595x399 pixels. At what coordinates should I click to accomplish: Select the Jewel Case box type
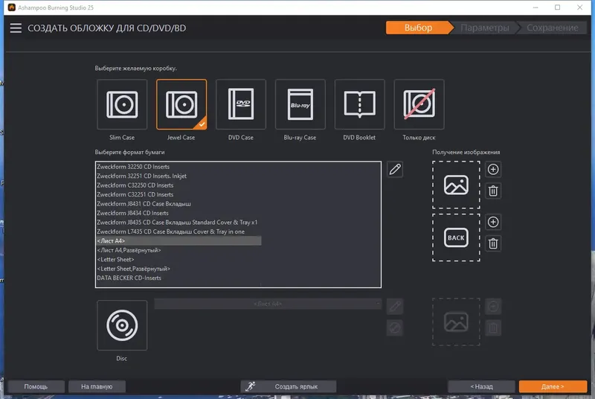(x=181, y=104)
